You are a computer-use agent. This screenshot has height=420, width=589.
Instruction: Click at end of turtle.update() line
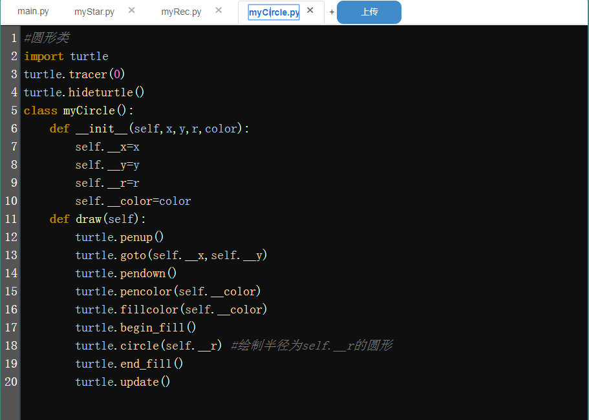tap(171, 382)
